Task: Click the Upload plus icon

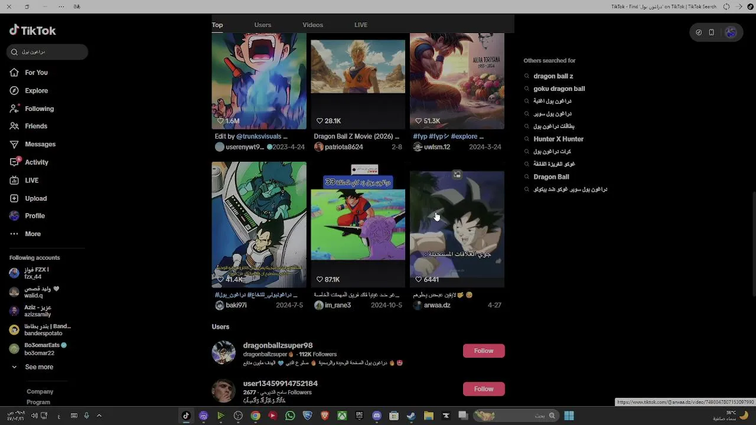Action: pyautogui.click(x=14, y=198)
